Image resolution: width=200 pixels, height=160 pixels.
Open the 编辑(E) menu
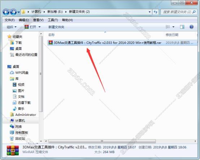[24, 20]
